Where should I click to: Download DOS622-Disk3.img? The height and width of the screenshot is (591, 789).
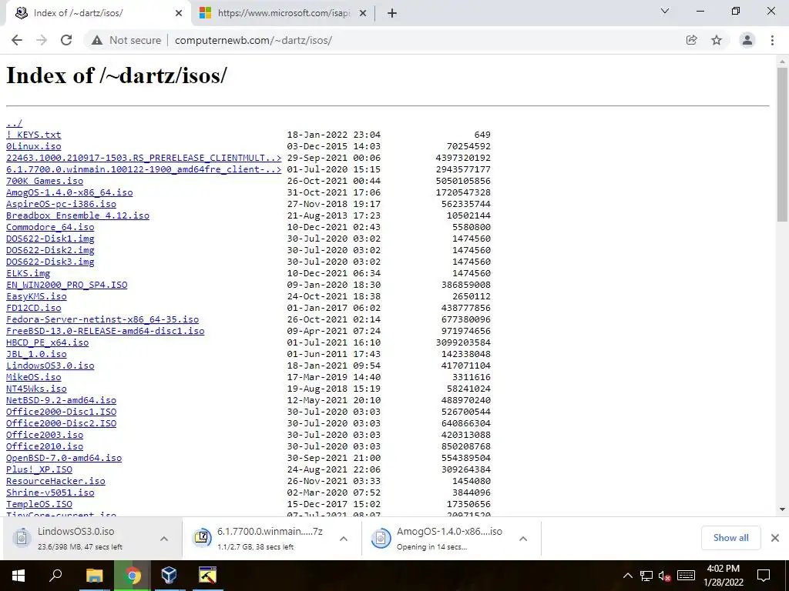pyautogui.click(x=50, y=262)
